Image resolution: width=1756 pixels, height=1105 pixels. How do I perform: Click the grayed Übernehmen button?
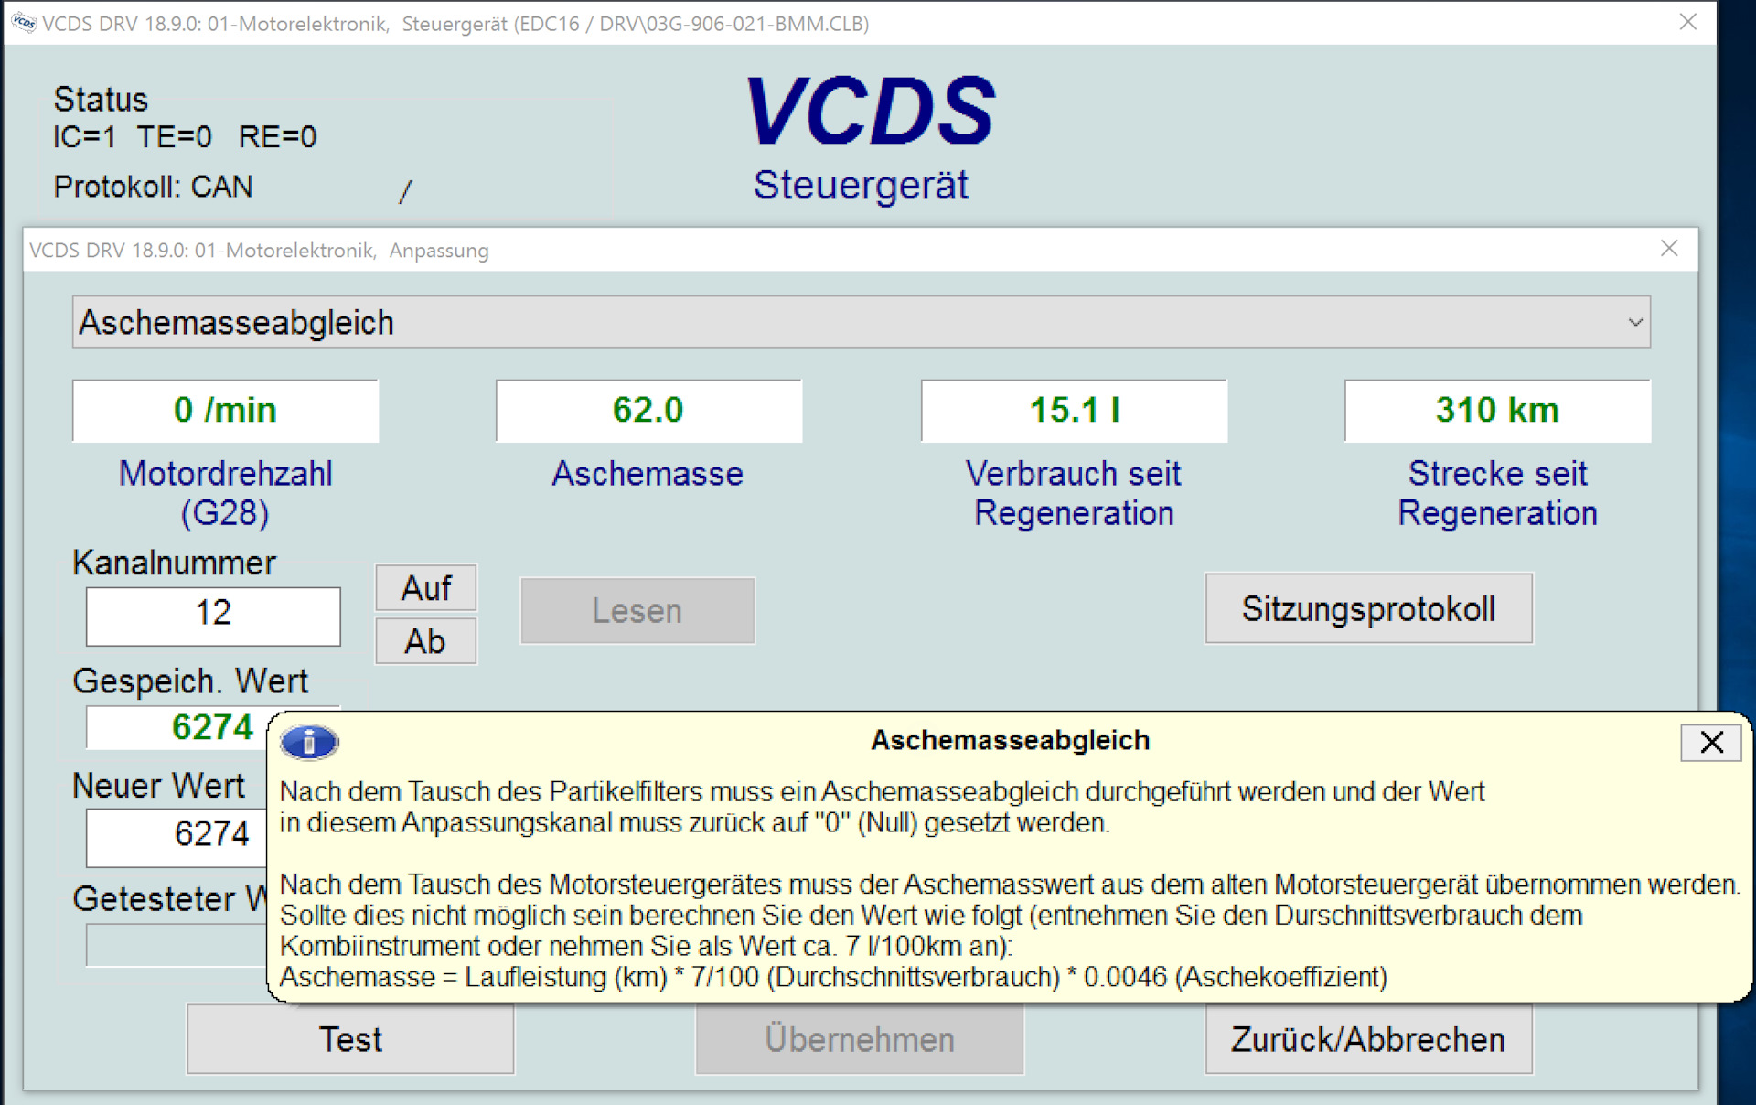coord(858,1039)
